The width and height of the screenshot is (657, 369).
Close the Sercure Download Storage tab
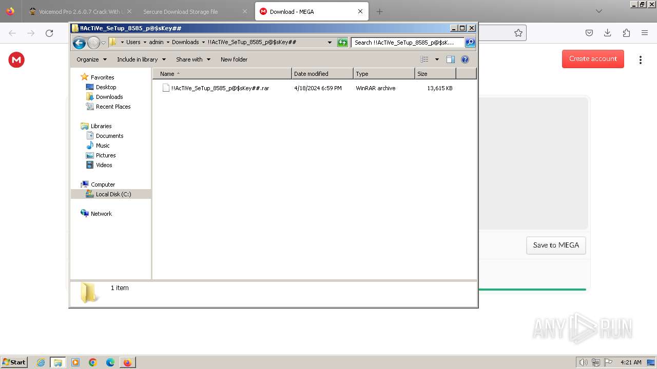pos(244,11)
